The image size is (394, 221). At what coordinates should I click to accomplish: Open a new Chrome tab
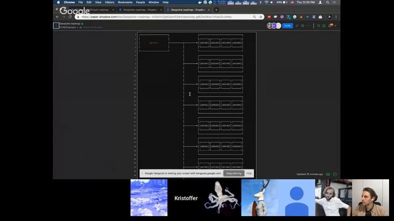(x=216, y=10)
